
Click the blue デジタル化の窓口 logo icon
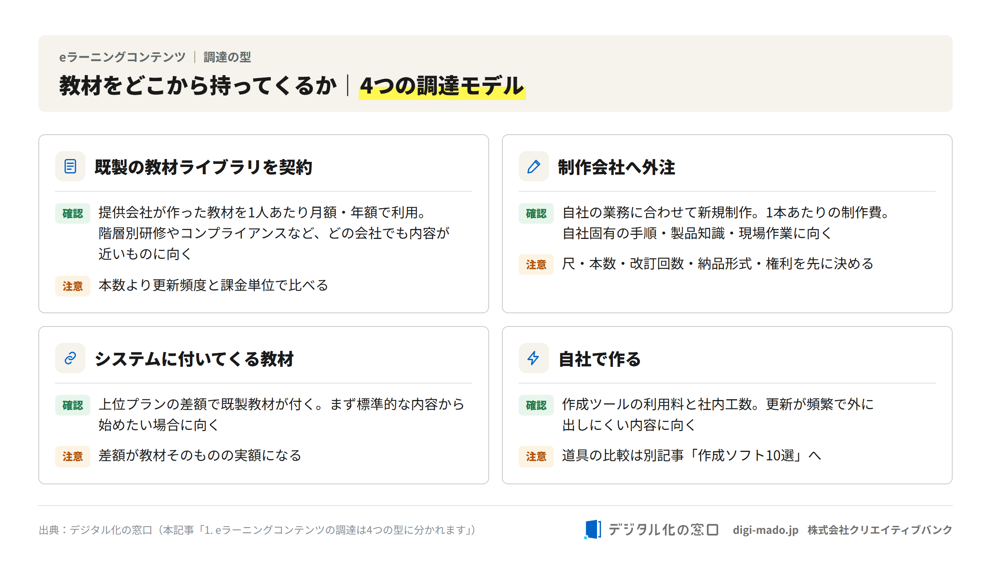coord(593,529)
